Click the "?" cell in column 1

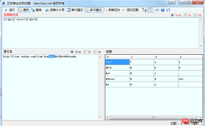[142, 62]
